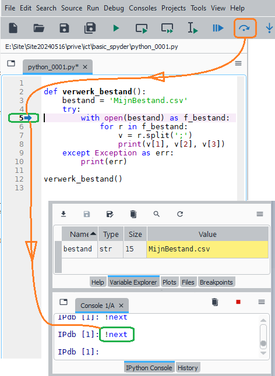Click Run current cell icon

point(142,29)
